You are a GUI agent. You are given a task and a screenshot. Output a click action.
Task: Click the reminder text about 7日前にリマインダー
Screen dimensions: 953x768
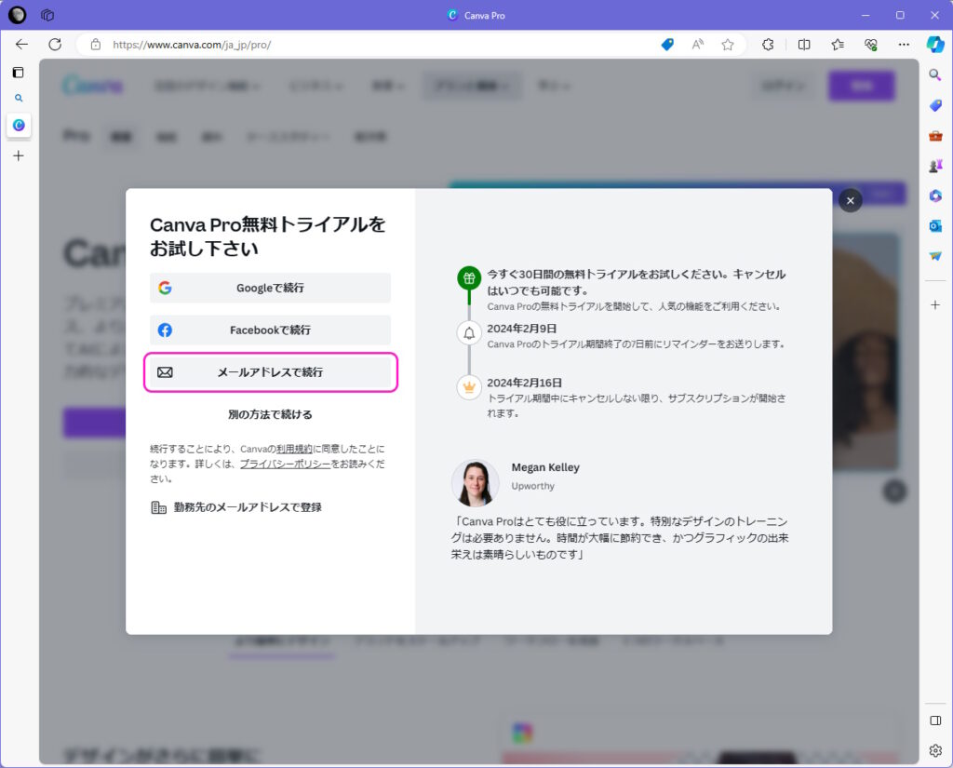coord(637,344)
